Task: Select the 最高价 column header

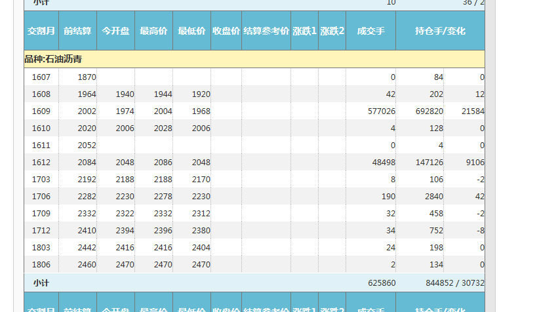Action: tap(153, 31)
